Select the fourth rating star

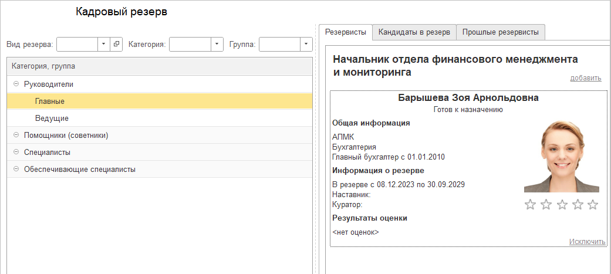point(577,204)
